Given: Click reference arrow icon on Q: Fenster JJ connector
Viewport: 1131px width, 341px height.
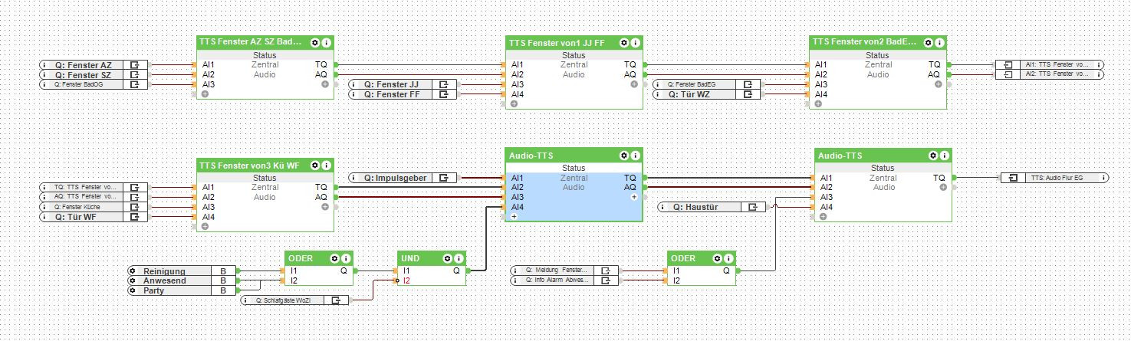Looking at the screenshot, I should coord(443,84).
